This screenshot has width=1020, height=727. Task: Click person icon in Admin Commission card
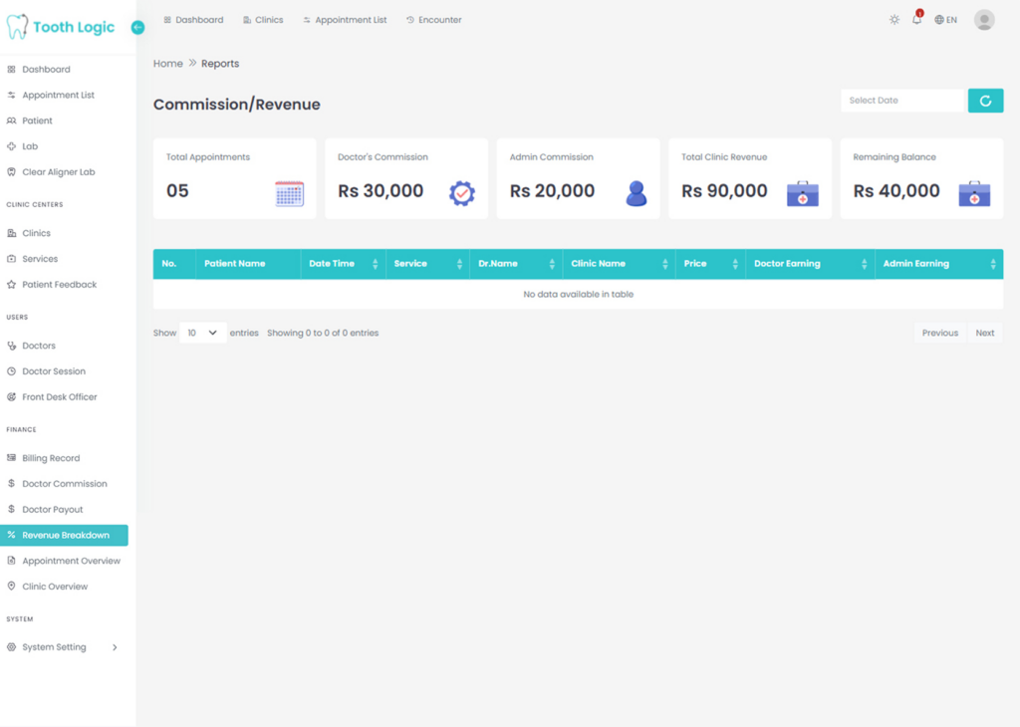tap(637, 193)
